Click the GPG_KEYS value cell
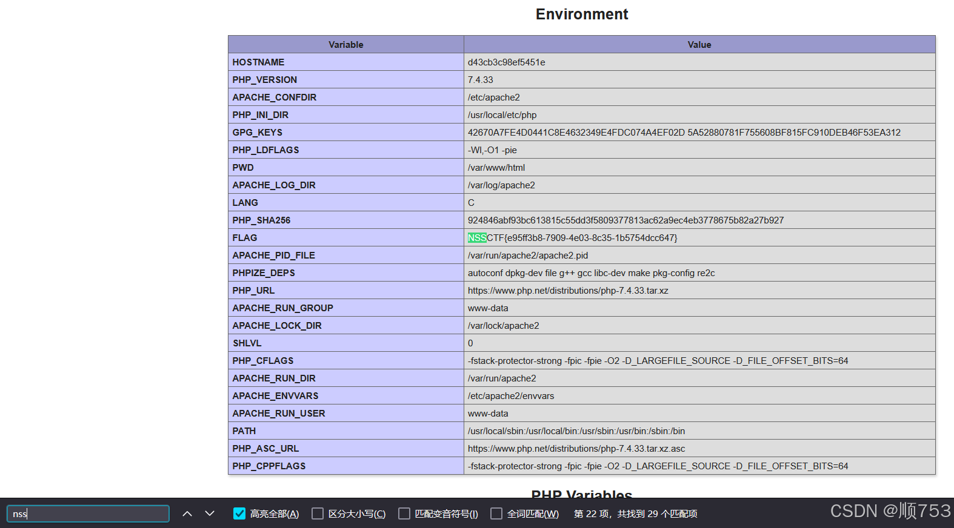Image resolution: width=954 pixels, height=528 pixels. click(x=699, y=133)
